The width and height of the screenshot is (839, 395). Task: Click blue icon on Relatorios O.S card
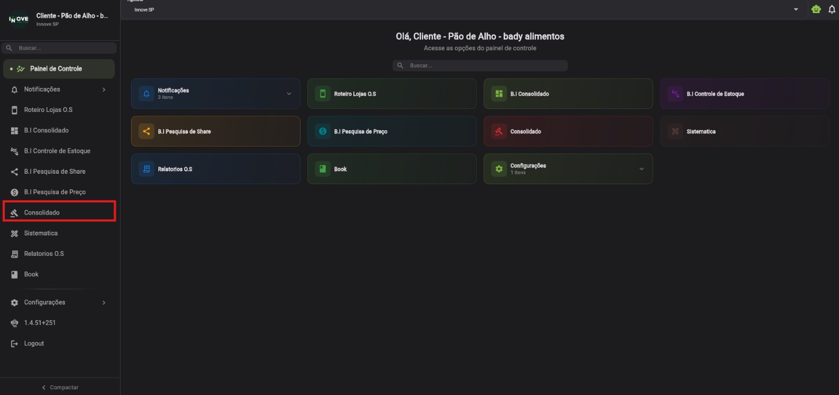pyautogui.click(x=146, y=169)
